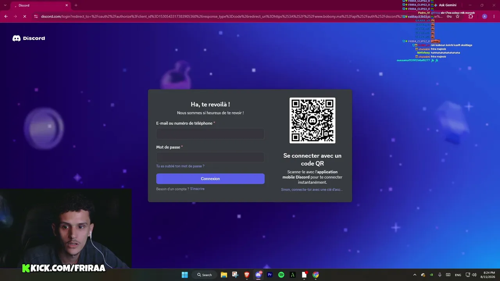
Task: Change the ENG input language
Action: point(458,275)
